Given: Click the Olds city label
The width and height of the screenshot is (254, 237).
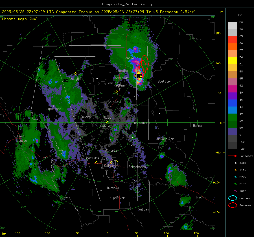Looking at the screenshot, I should (108, 118).
